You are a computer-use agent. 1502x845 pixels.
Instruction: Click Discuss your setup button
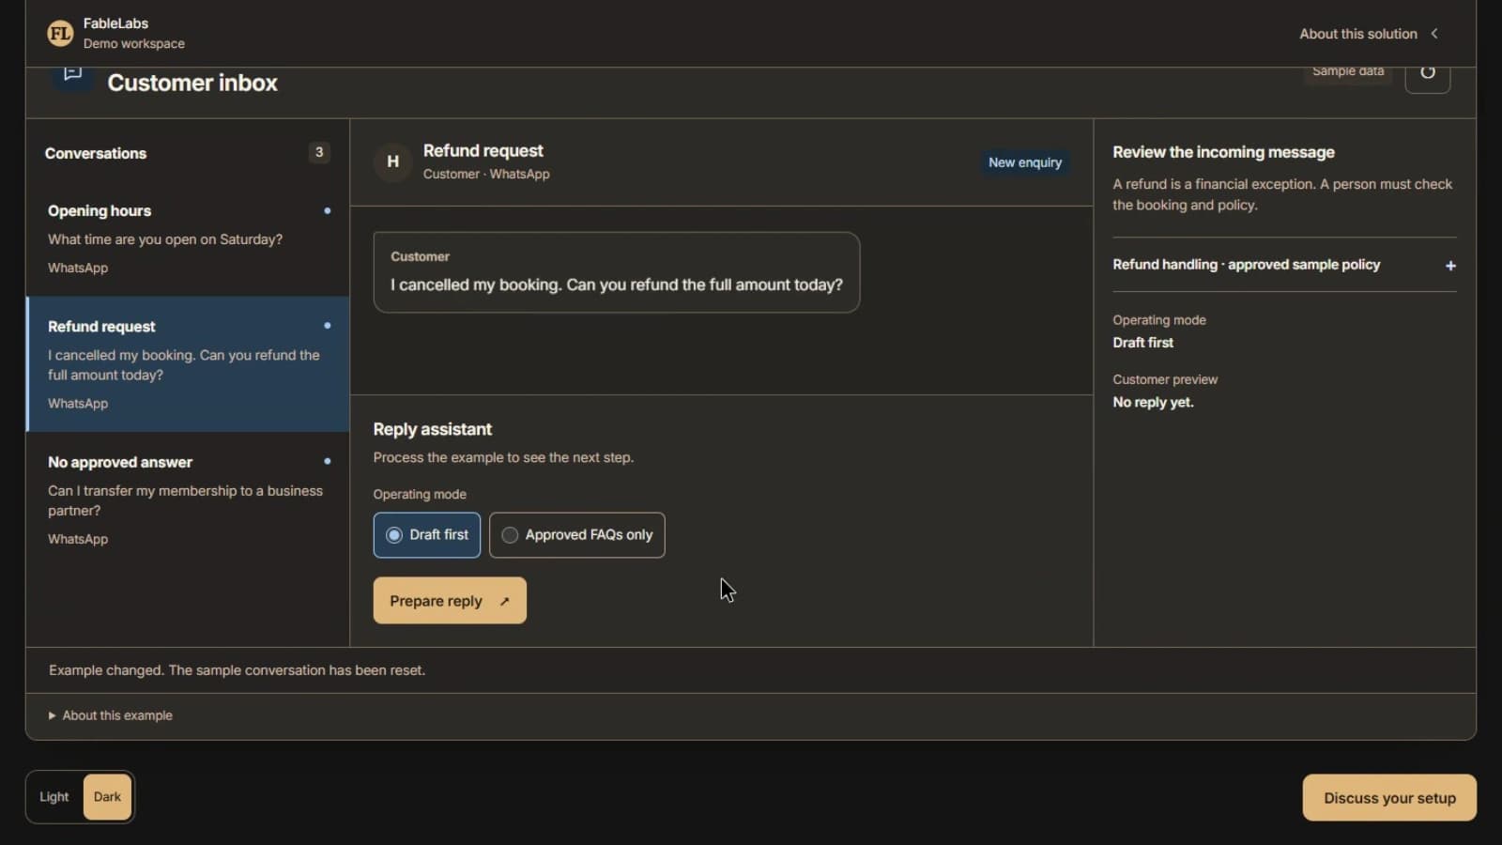coord(1389,798)
